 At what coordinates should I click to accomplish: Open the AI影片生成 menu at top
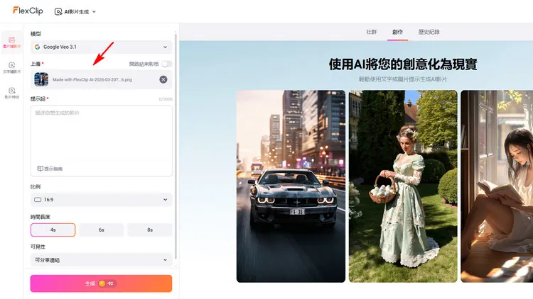tap(75, 11)
